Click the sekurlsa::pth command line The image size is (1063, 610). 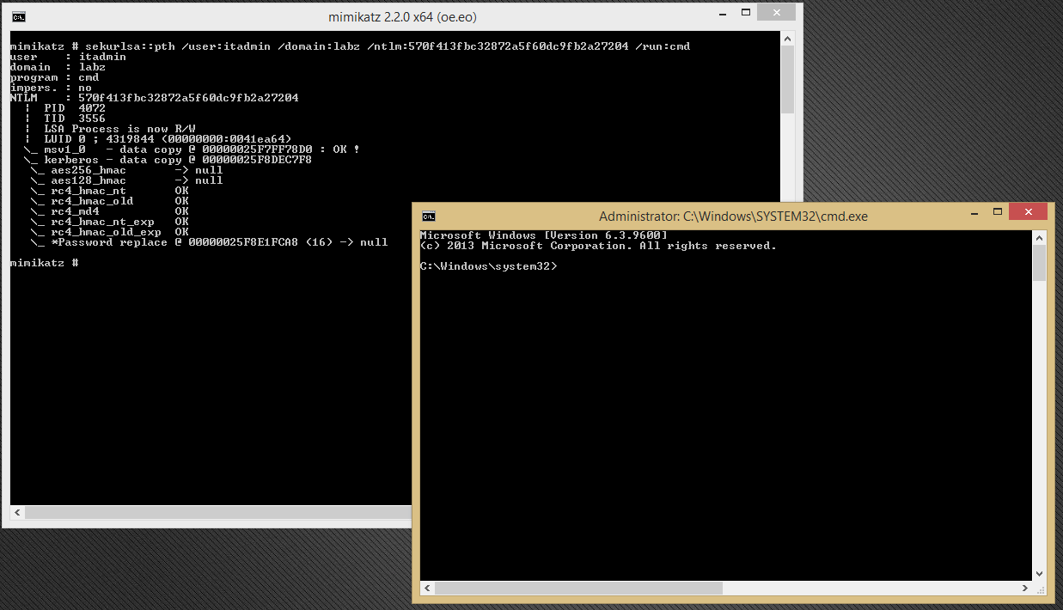click(x=350, y=46)
